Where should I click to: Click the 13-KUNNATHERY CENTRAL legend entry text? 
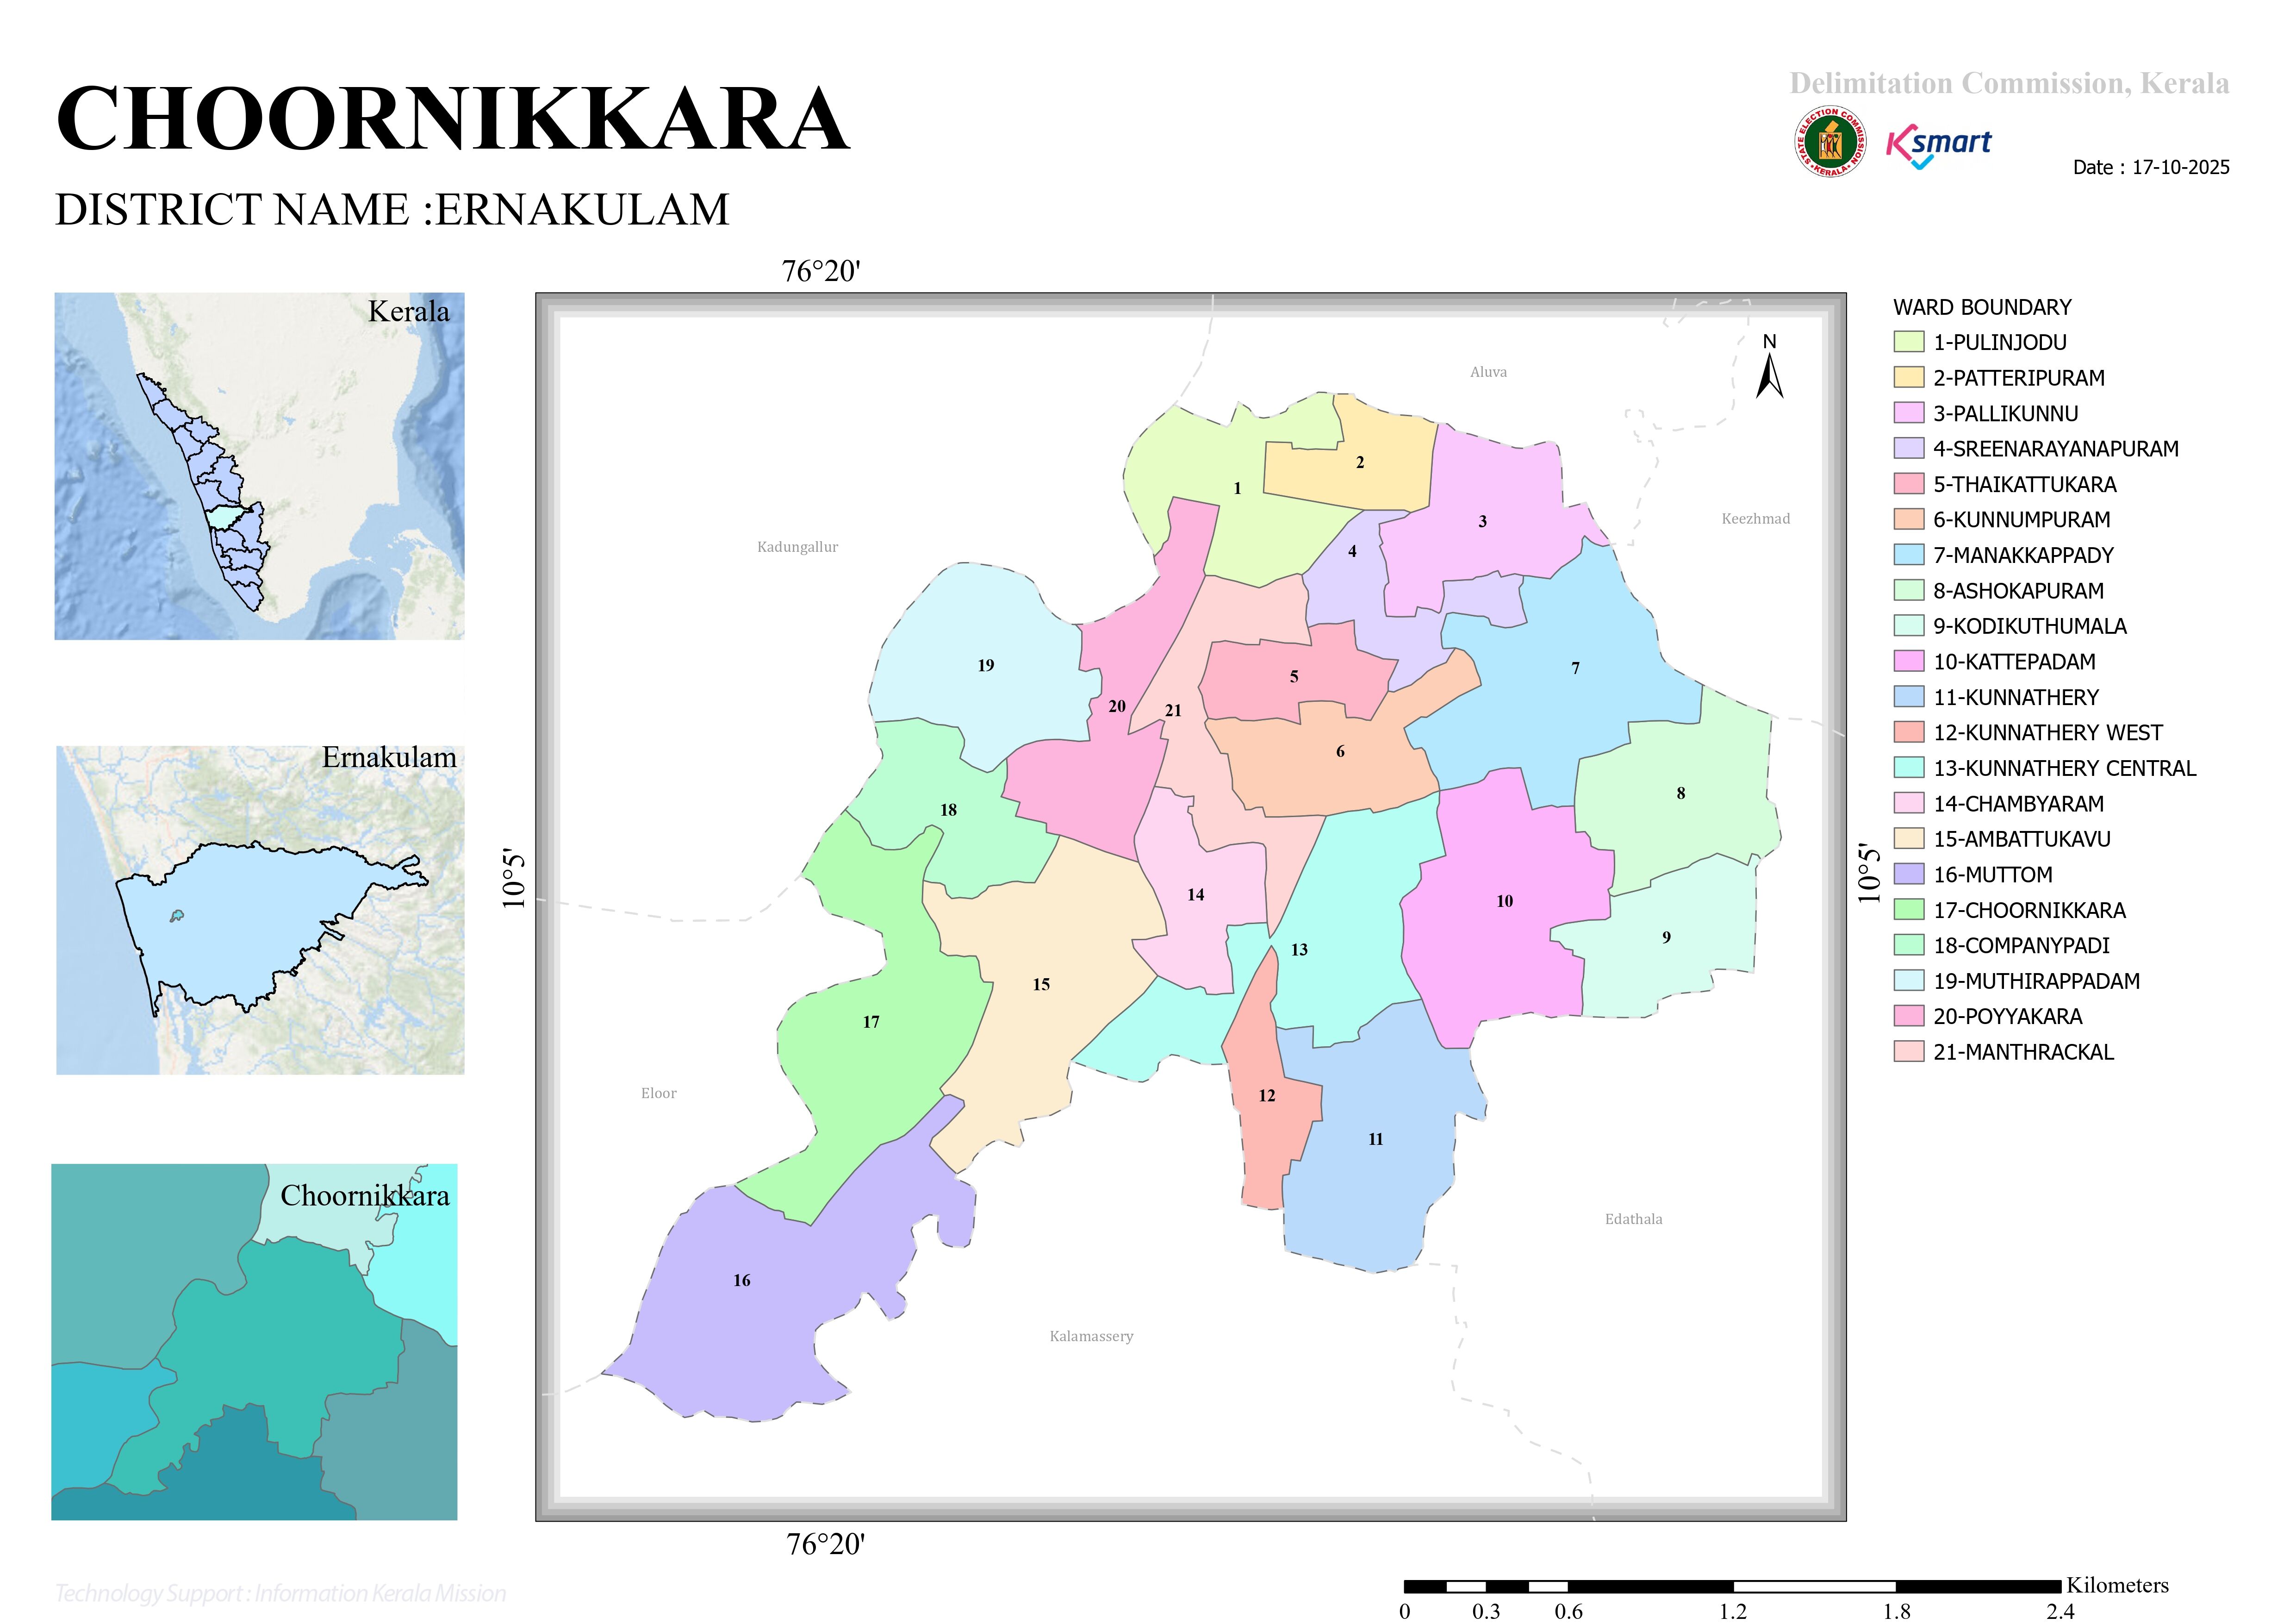click(2065, 768)
